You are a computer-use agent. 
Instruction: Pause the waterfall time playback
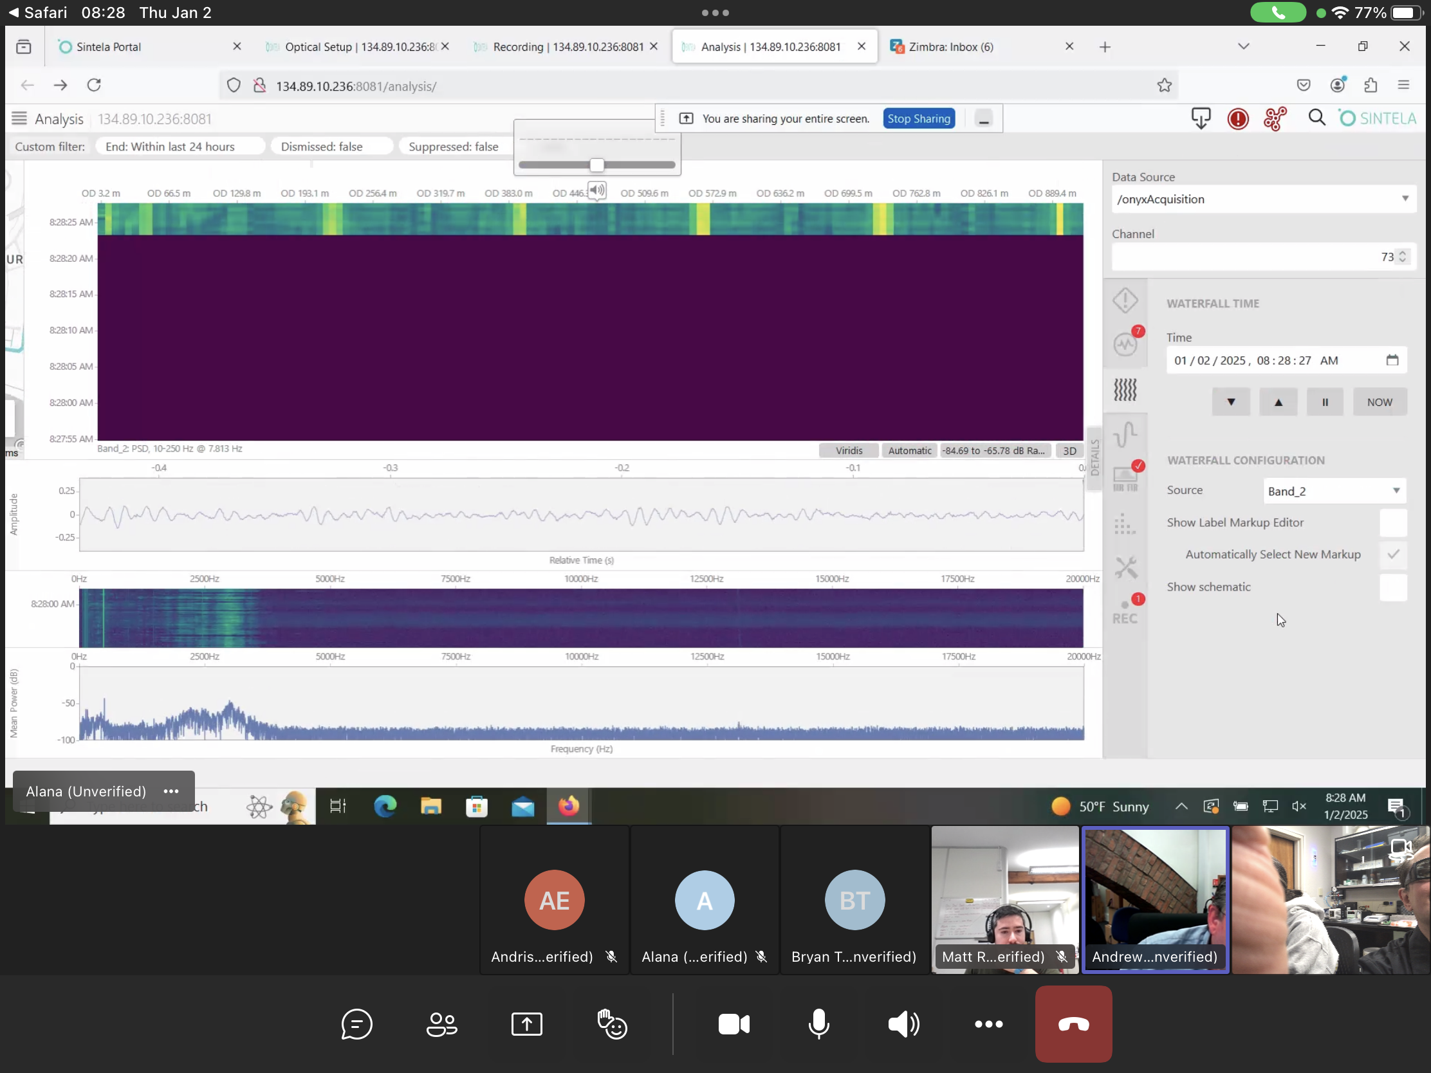(x=1325, y=402)
